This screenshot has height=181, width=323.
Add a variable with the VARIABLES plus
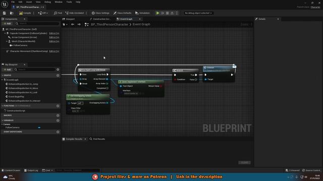[58, 121]
